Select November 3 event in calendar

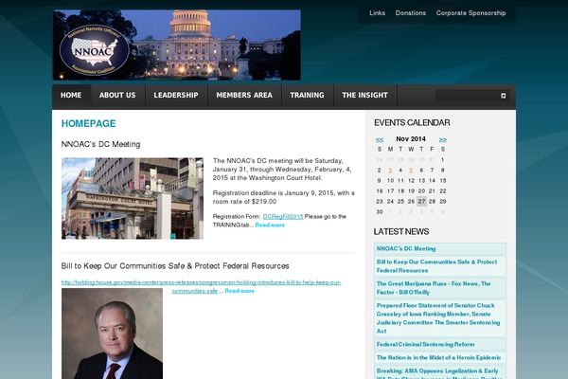[x=390, y=171]
